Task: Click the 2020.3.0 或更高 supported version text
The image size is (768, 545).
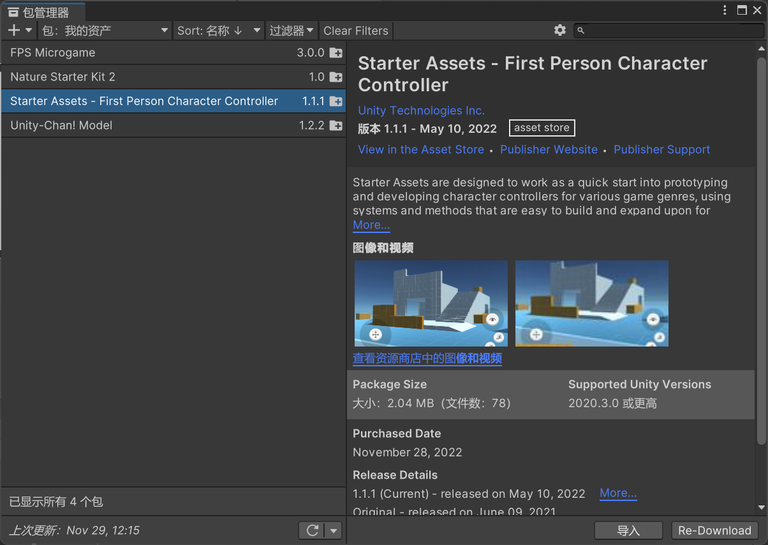Action: coord(612,403)
